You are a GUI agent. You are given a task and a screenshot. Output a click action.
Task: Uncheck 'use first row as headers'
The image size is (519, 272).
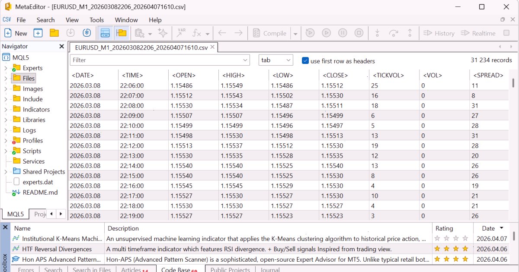pyautogui.click(x=305, y=61)
